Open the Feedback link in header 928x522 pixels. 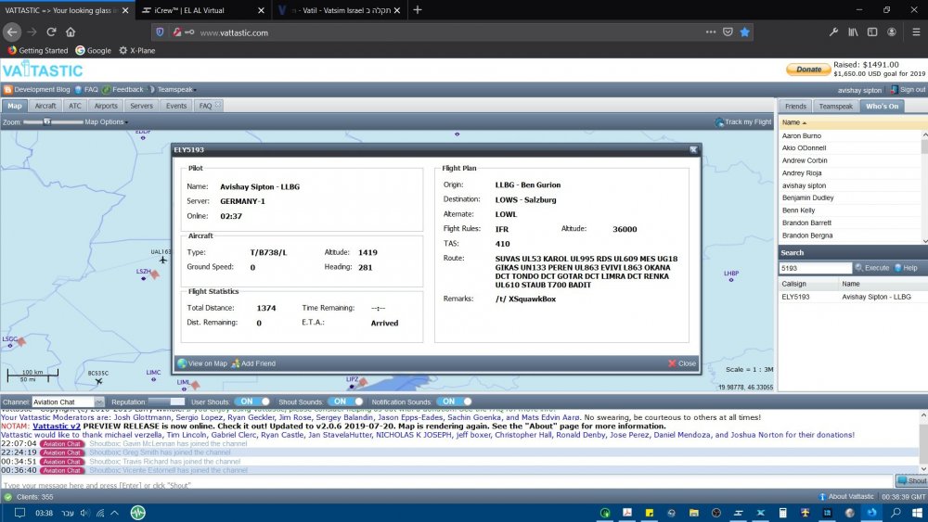(127, 90)
